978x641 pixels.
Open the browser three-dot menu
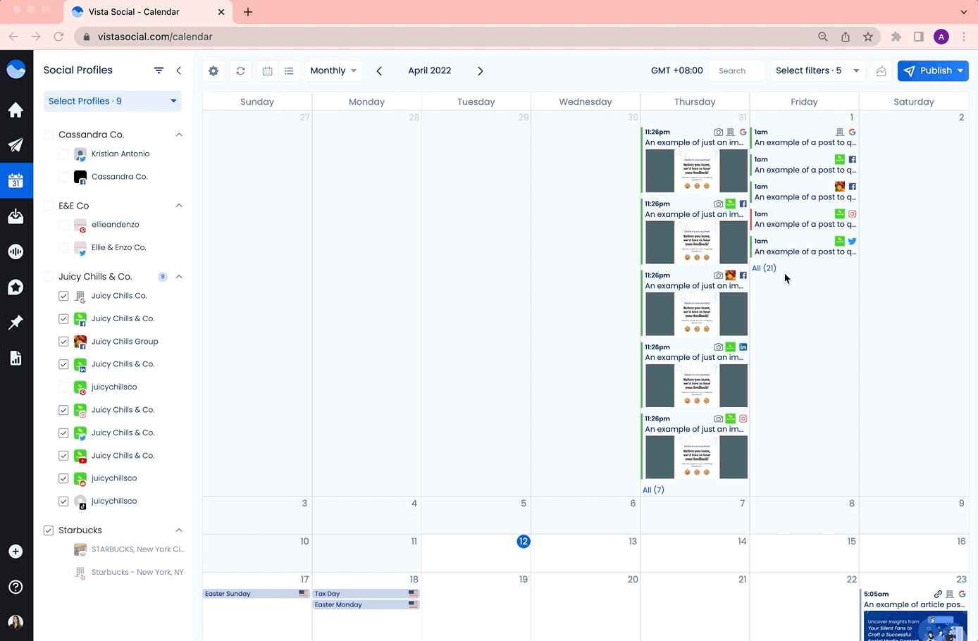[963, 37]
